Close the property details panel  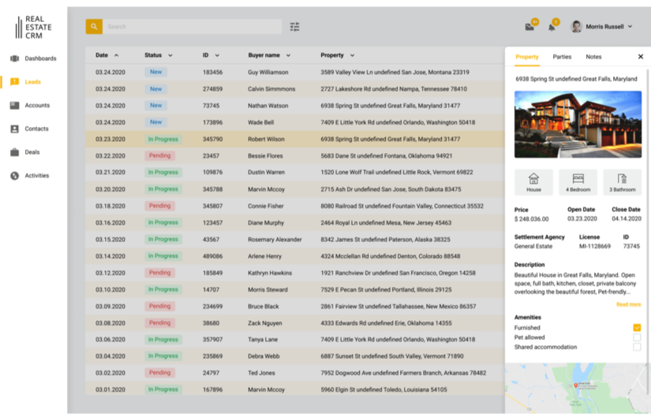pos(641,57)
